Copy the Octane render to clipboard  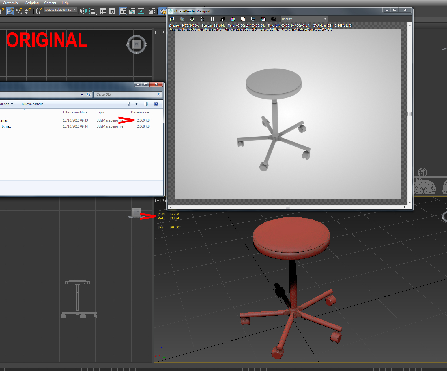(x=182, y=19)
